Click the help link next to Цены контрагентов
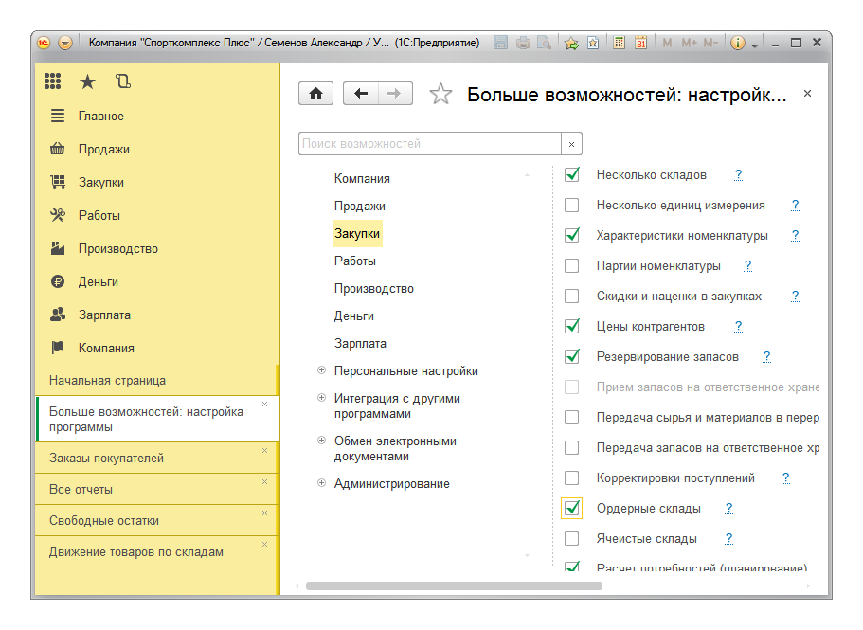Image resolution: width=863 pixels, height=630 pixels. (x=738, y=327)
